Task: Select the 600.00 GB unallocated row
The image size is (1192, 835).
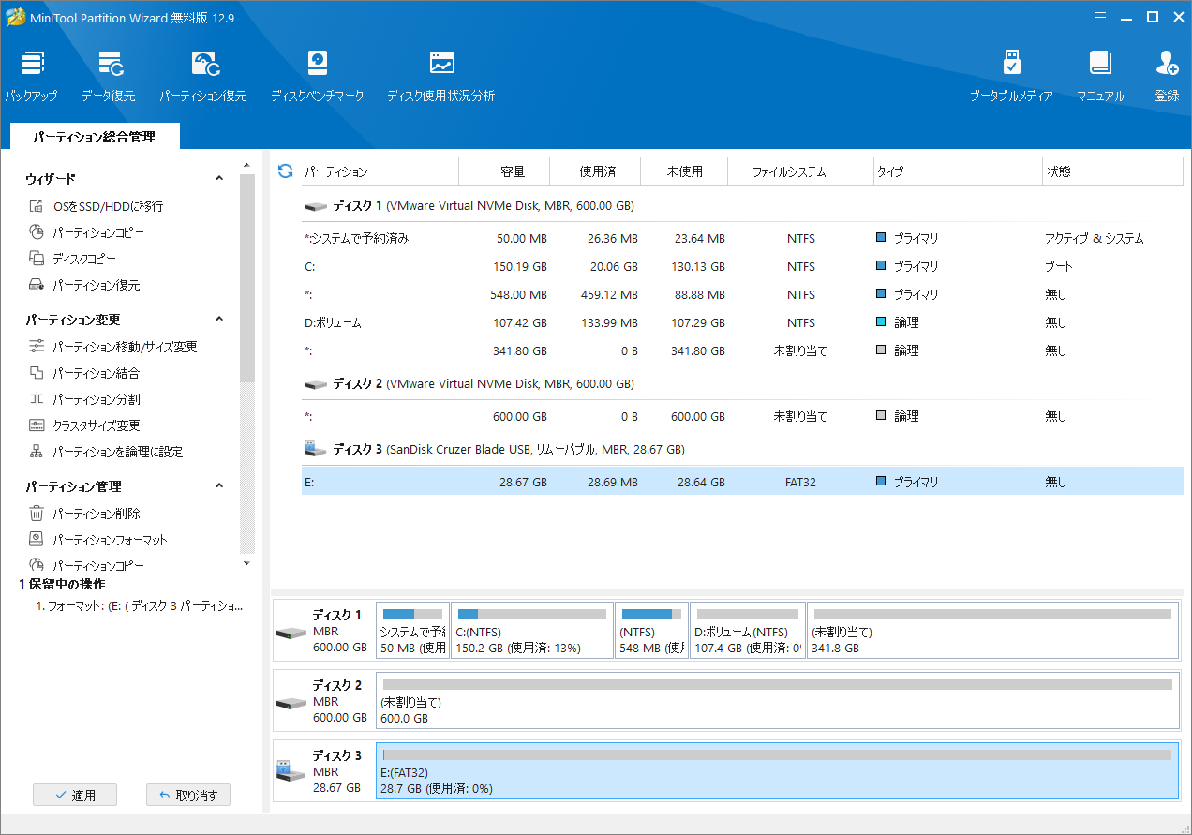Action: click(742, 416)
